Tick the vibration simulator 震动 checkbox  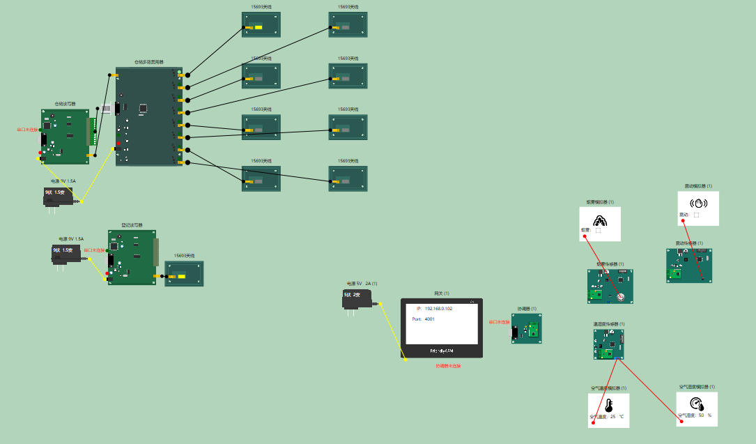[696, 215]
